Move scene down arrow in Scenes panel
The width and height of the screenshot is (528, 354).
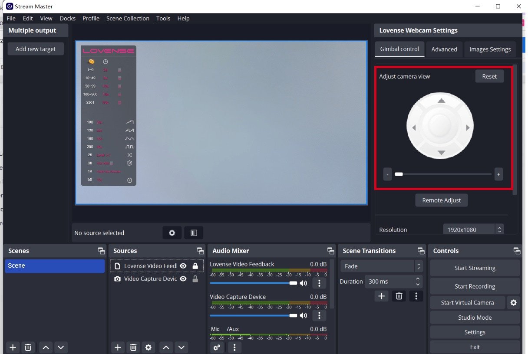click(x=61, y=347)
